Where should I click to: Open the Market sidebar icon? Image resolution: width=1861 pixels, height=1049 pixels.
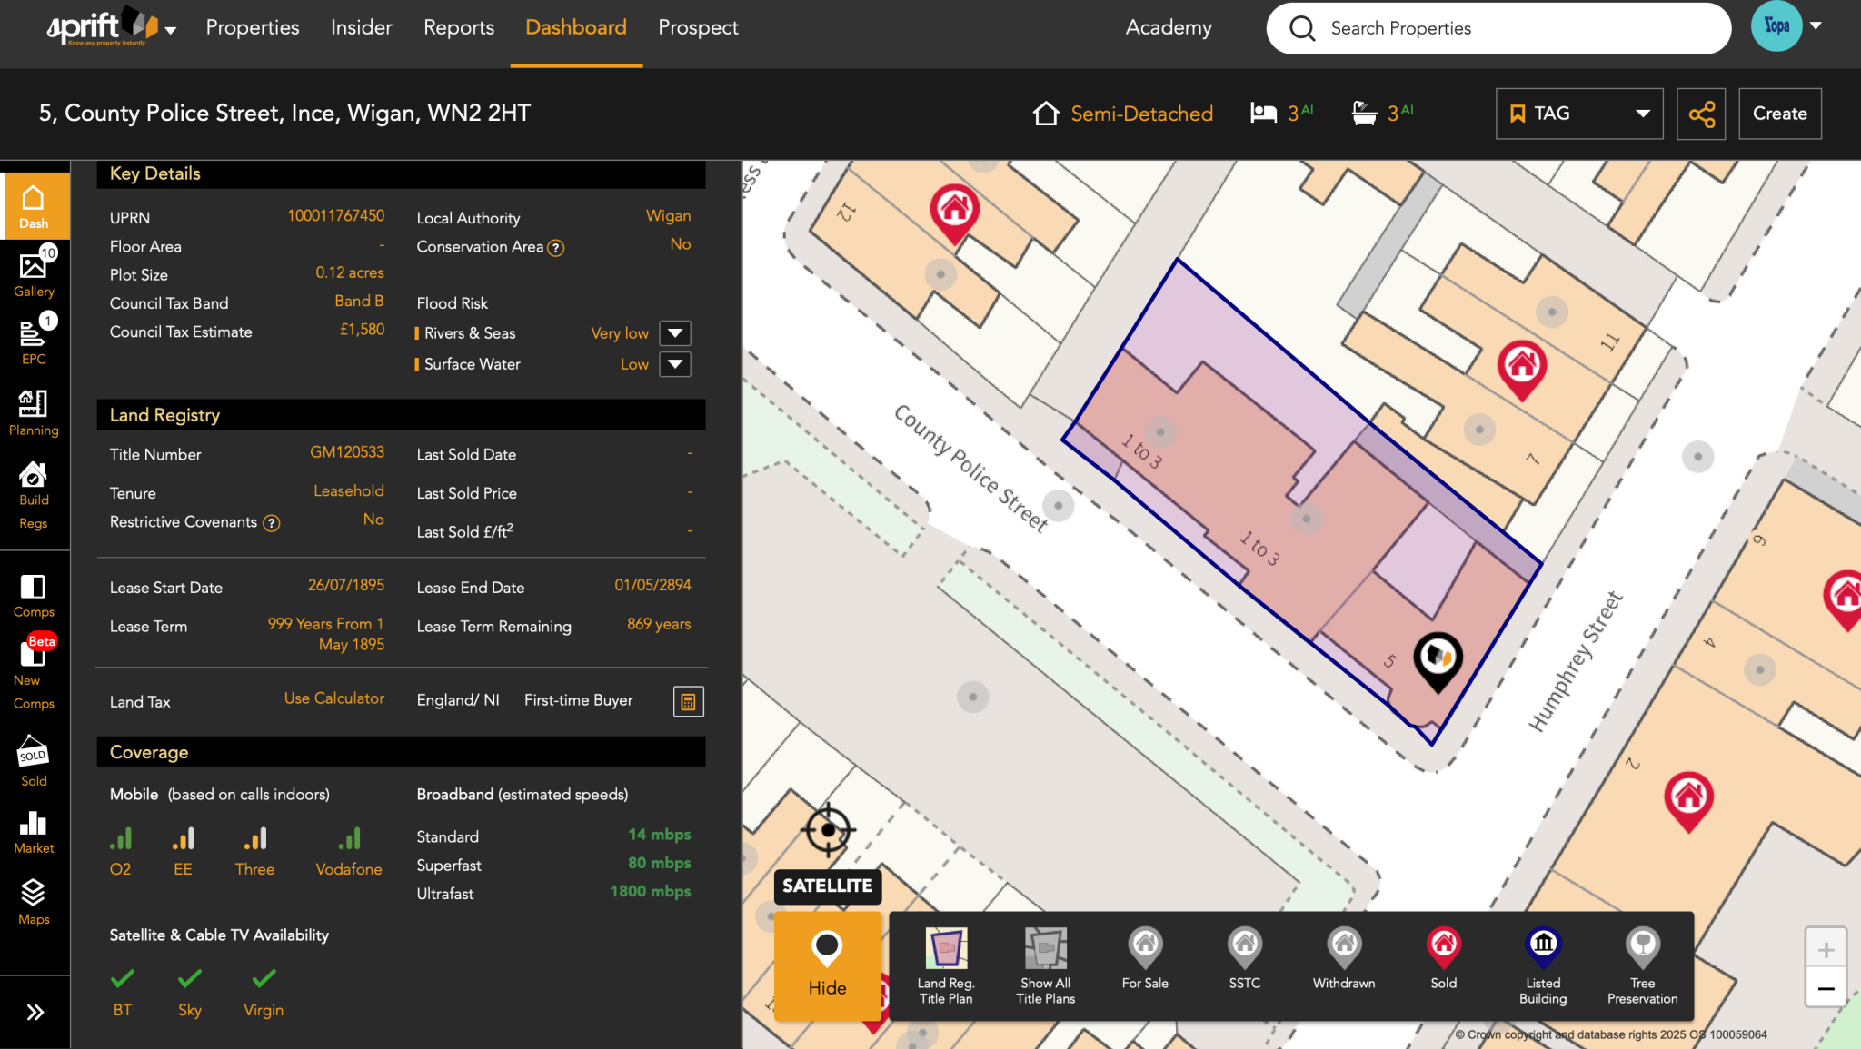[x=34, y=831]
